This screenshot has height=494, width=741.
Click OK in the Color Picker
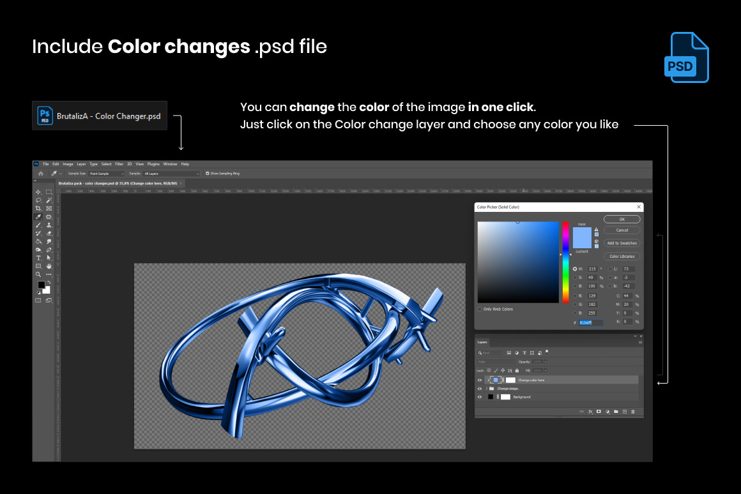[622, 219]
